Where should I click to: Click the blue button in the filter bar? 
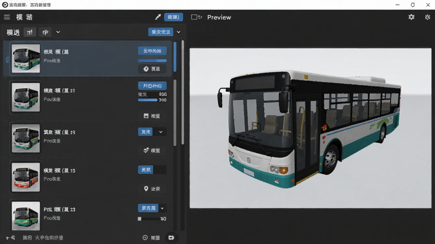pyautogui.click(x=161, y=32)
